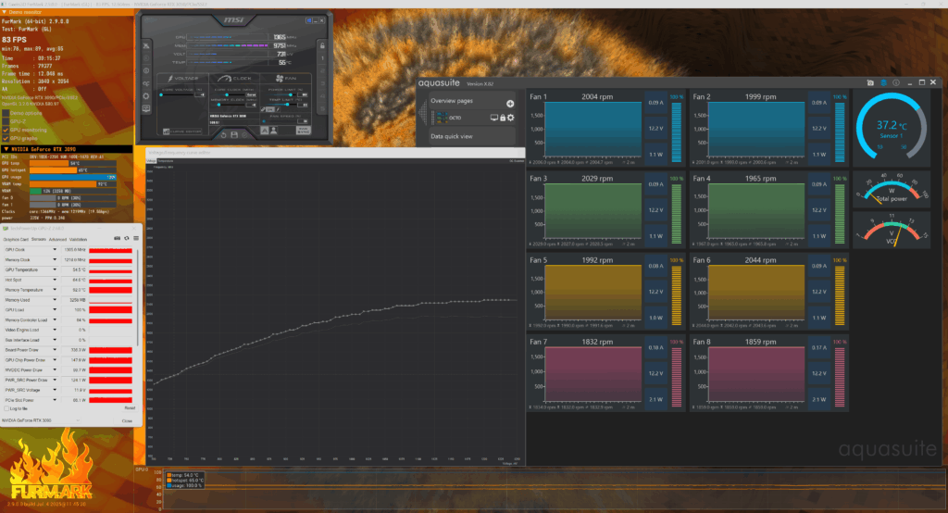948x513 pixels.
Task: Click GPU-Z Reset button
Action: [130, 407]
